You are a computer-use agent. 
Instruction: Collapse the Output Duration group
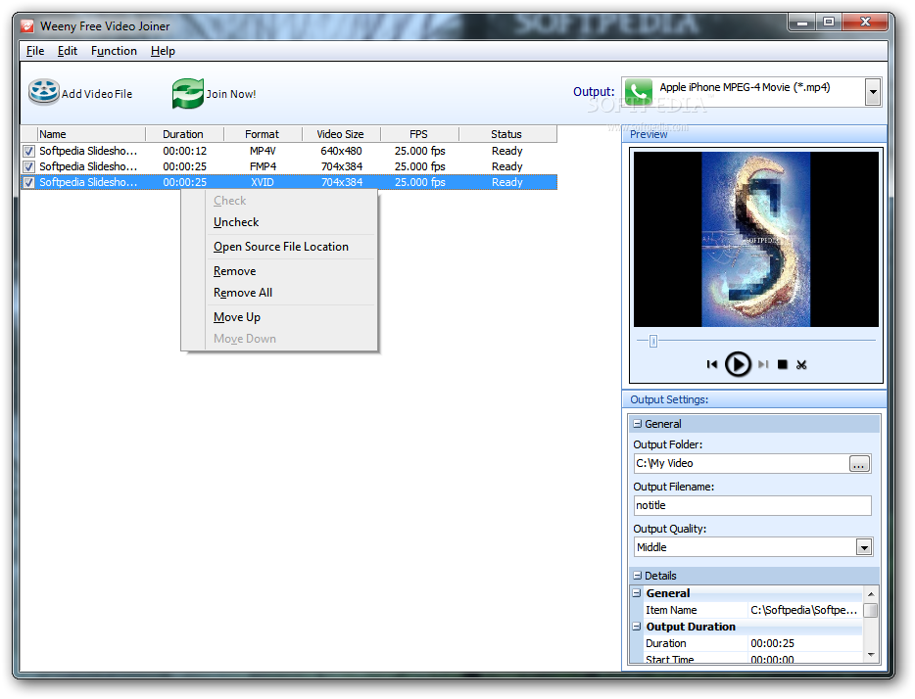coord(637,627)
